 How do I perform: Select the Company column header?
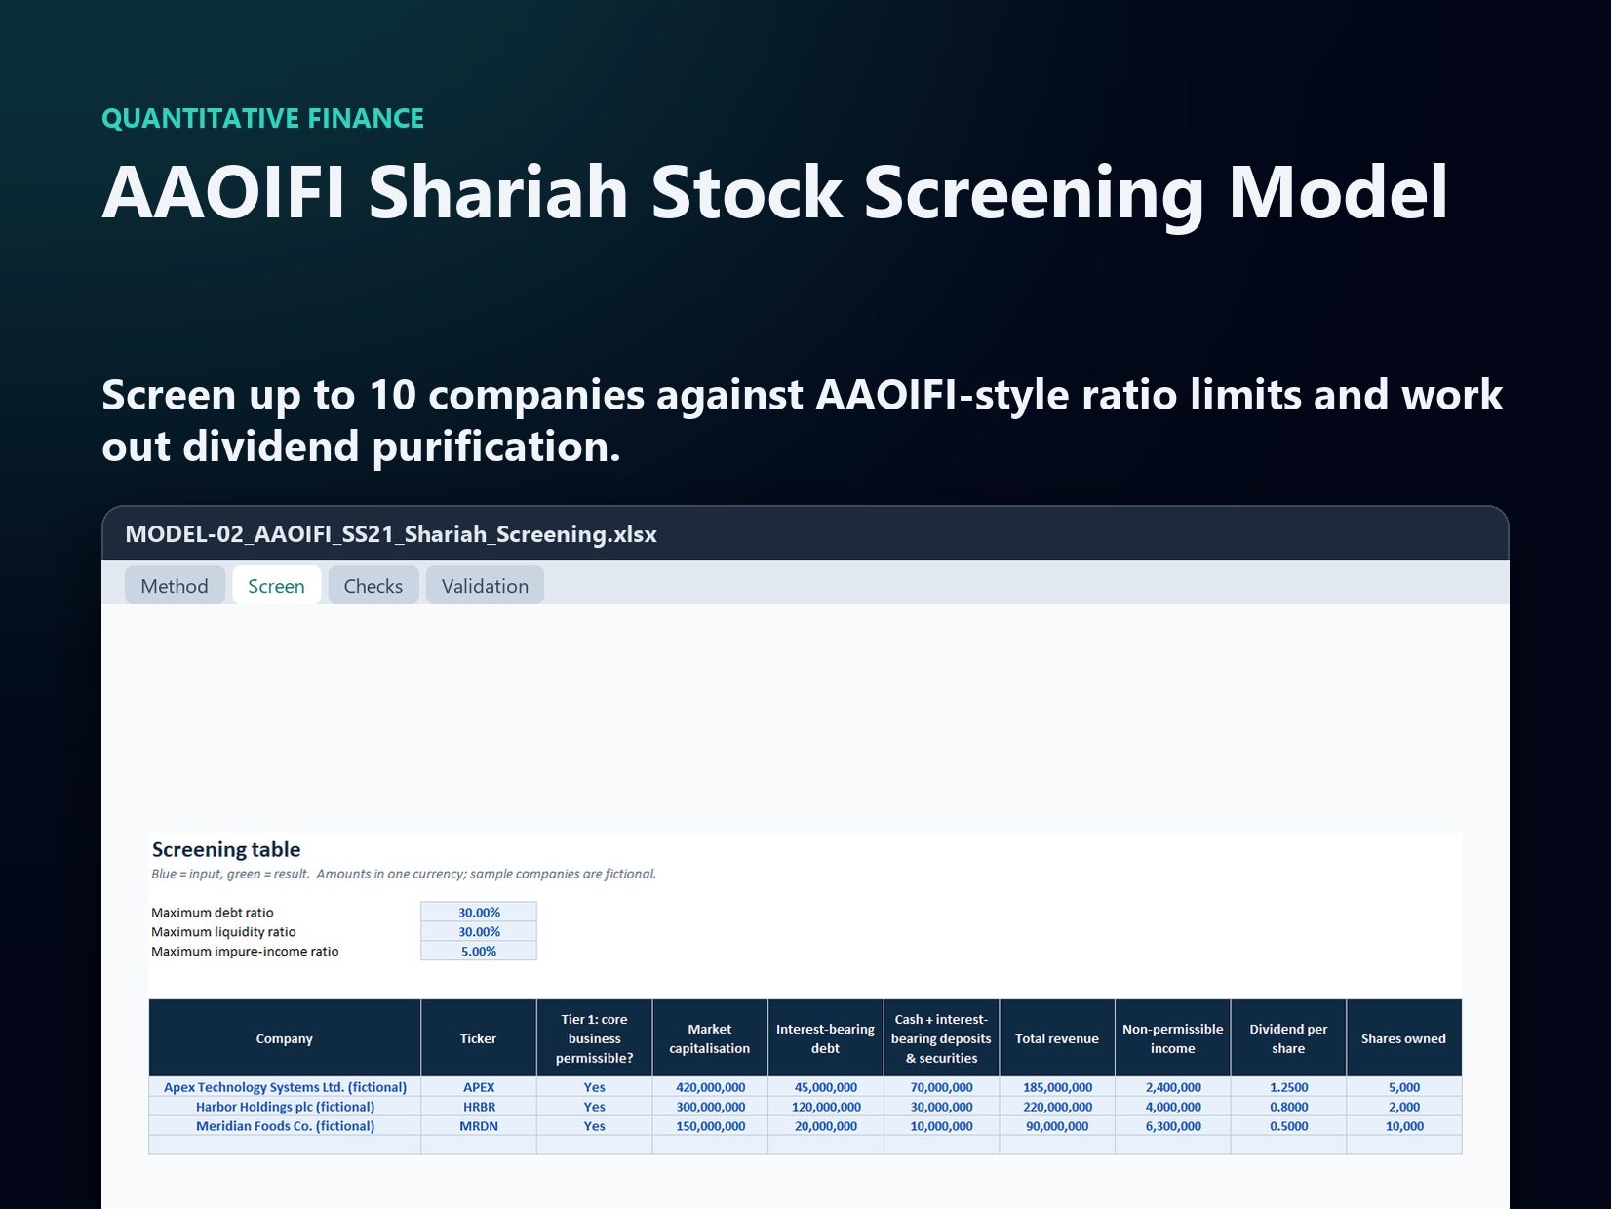point(285,1038)
